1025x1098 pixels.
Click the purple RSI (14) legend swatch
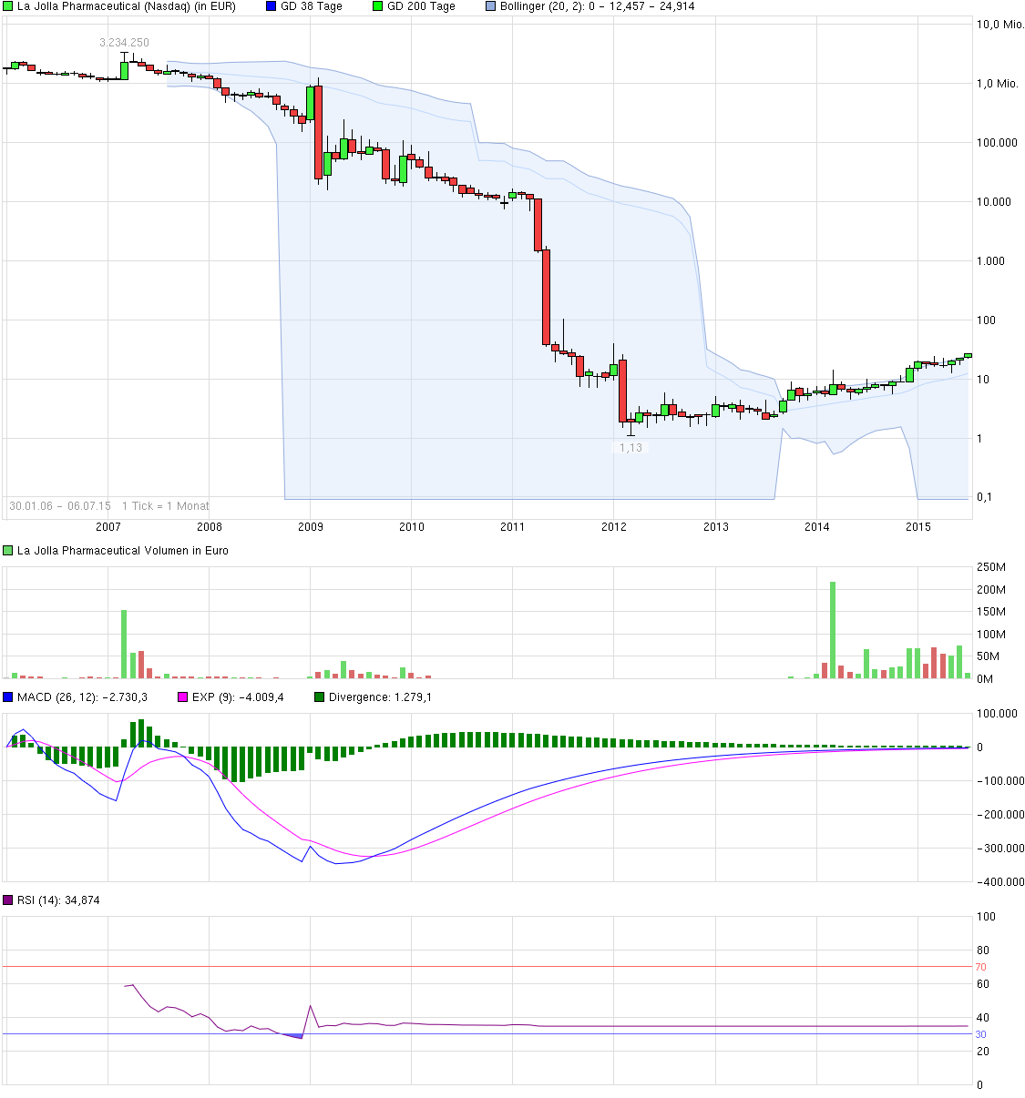[8, 900]
